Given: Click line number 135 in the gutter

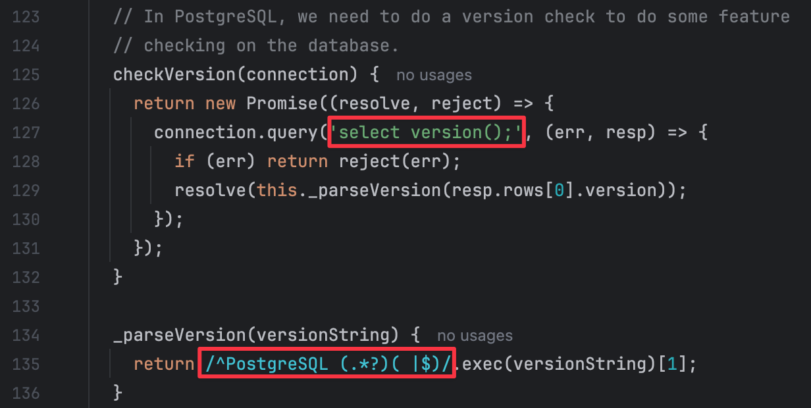Looking at the screenshot, I should coord(26,365).
